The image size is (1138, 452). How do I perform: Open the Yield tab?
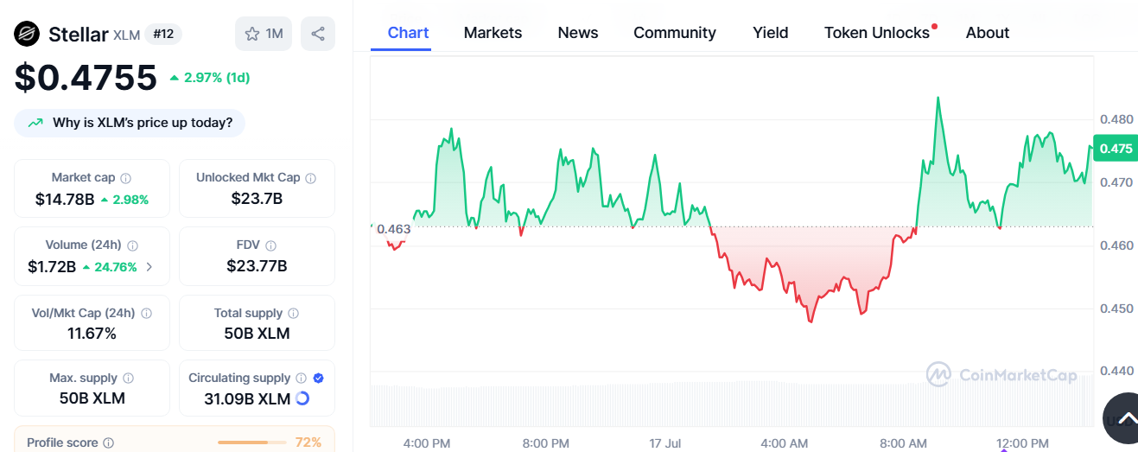(x=770, y=33)
